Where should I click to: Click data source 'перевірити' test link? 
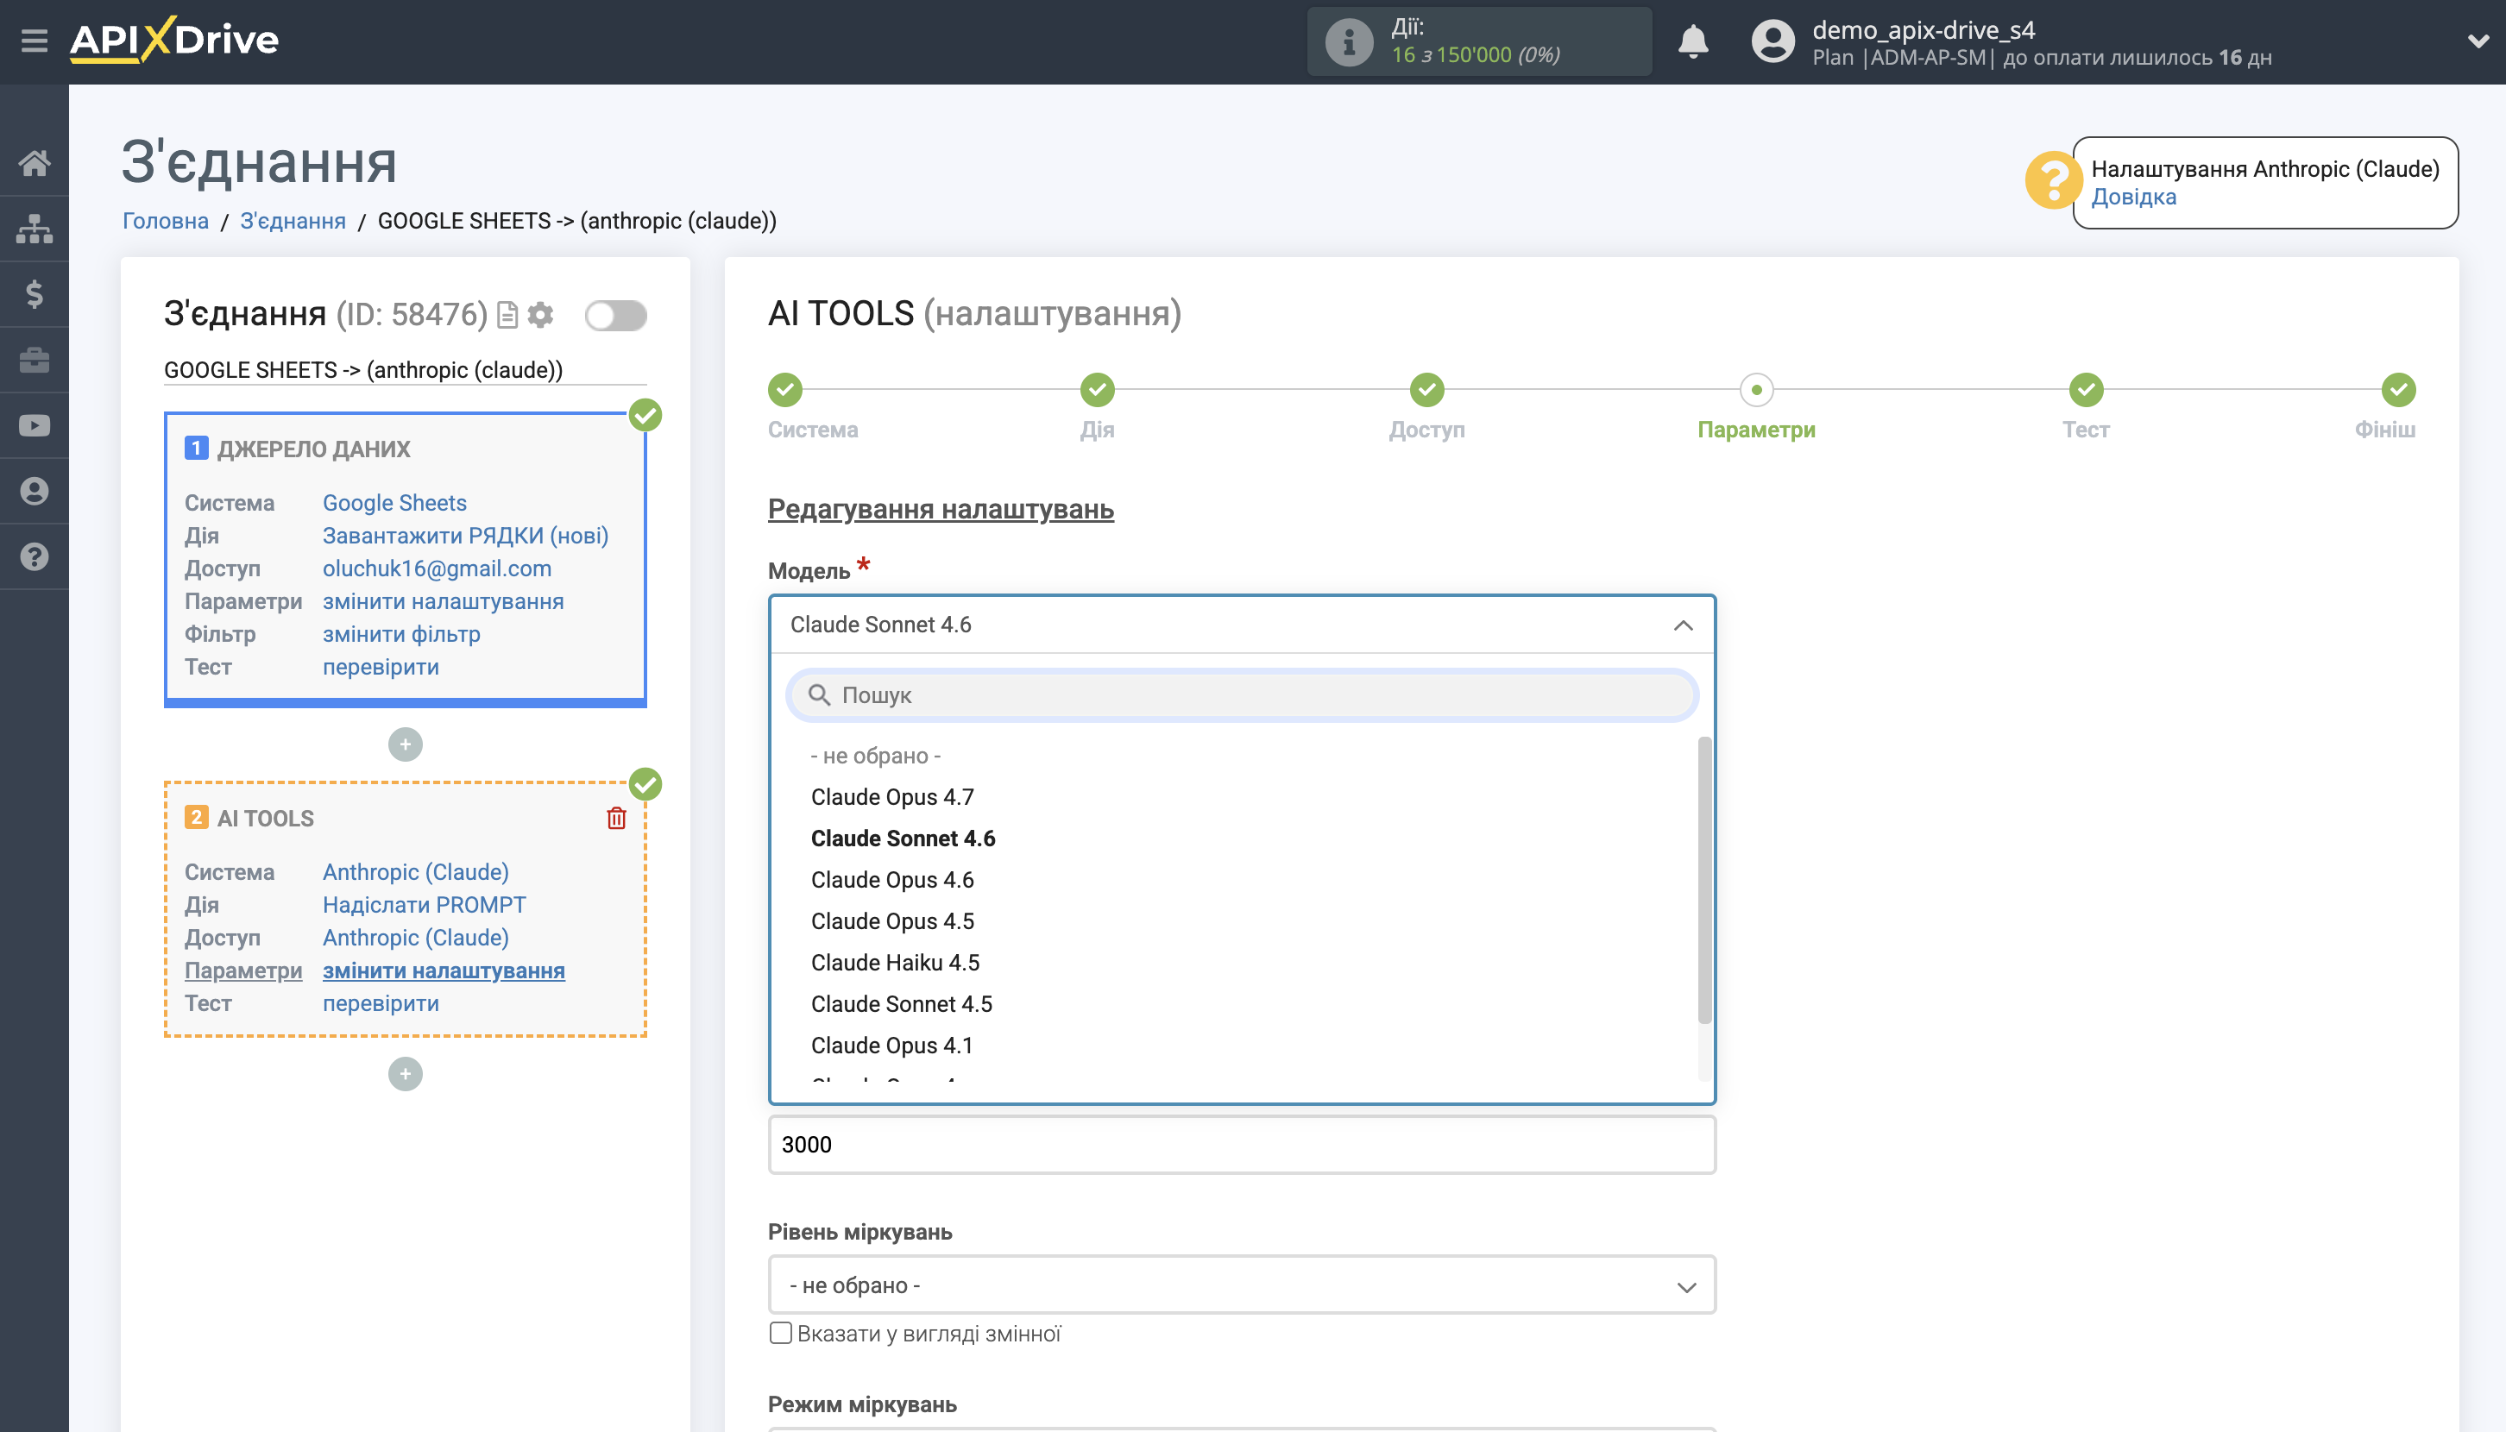(381, 667)
